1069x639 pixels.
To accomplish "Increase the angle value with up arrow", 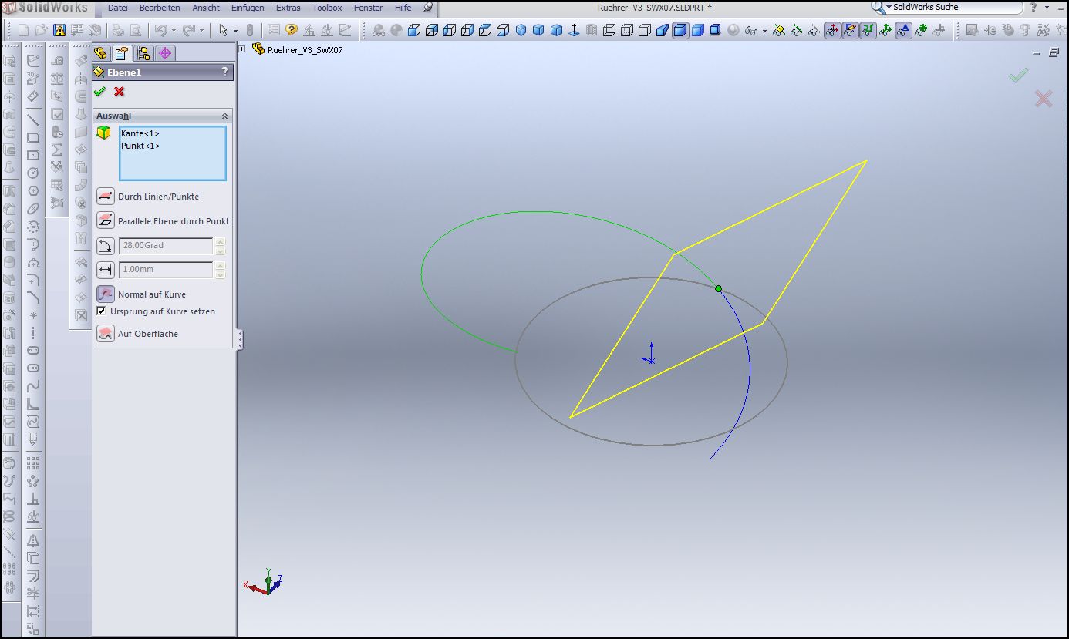I will [x=221, y=242].
